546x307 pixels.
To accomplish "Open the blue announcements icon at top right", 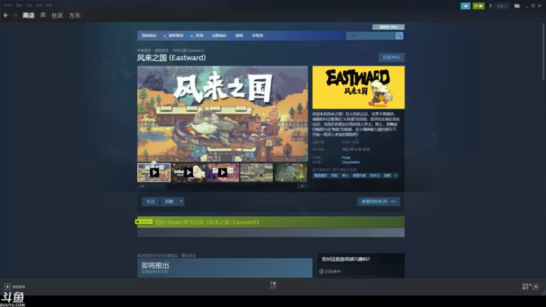I will click(465, 6).
